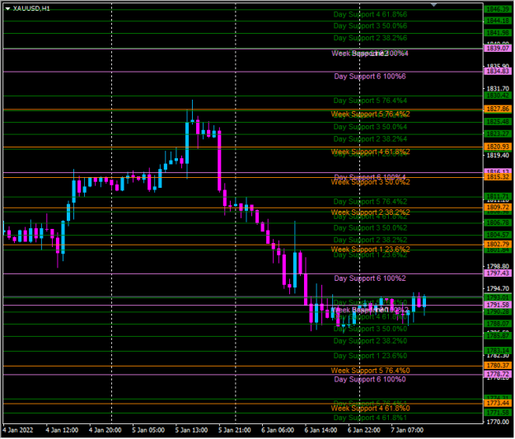Click the orange 1815.32 price tag
This screenshot has height=439, width=515.
coord(498,177)
